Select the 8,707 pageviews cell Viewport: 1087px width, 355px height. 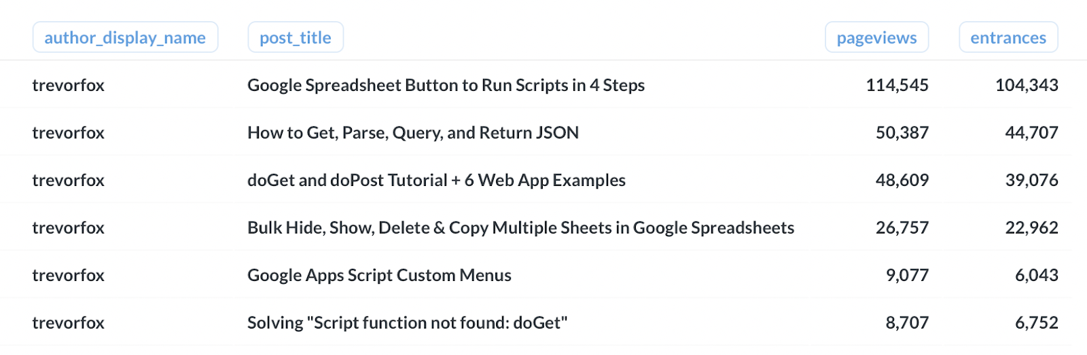point(907,323)
